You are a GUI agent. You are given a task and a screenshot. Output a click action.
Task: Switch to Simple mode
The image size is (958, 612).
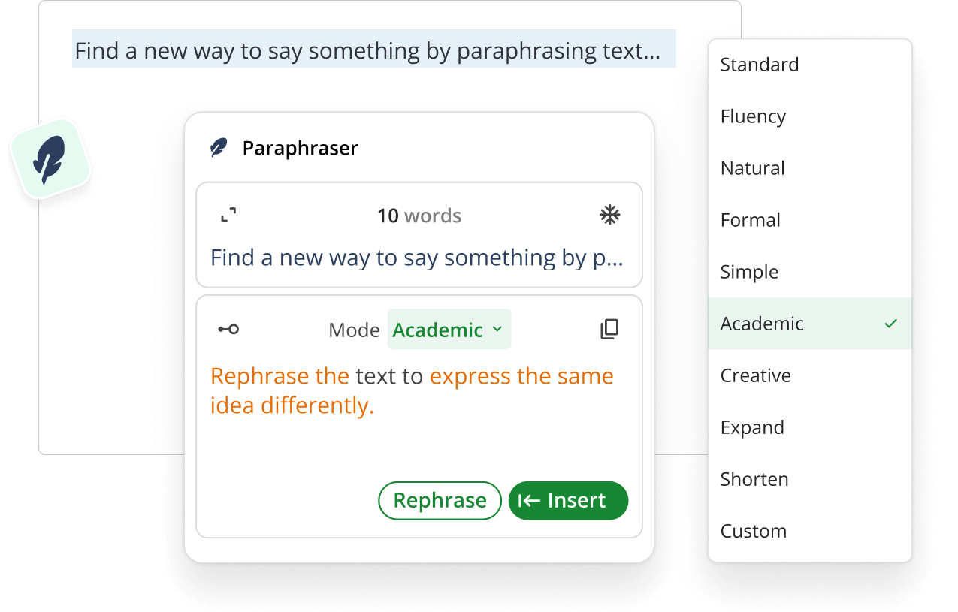[x=749, y=272]
